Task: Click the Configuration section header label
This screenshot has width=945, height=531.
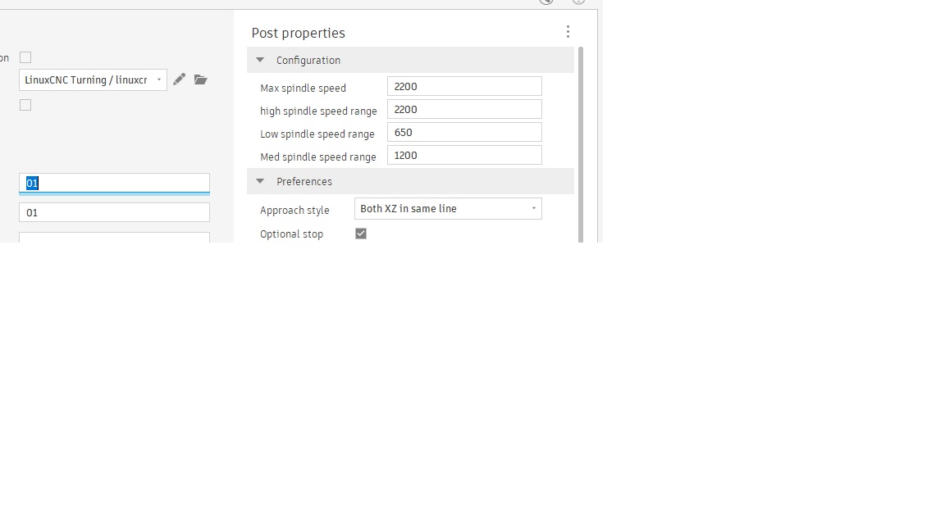Action: 308,60
